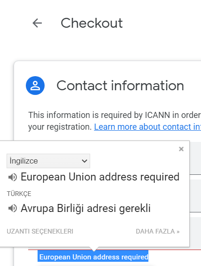Click the Checkout page heading
The width and height of the screenshot is (201, 266).
[x=92, y=23]
